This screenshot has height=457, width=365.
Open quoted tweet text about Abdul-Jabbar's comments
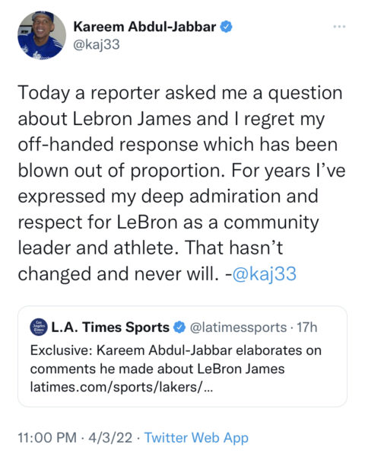tap(176, 360)
